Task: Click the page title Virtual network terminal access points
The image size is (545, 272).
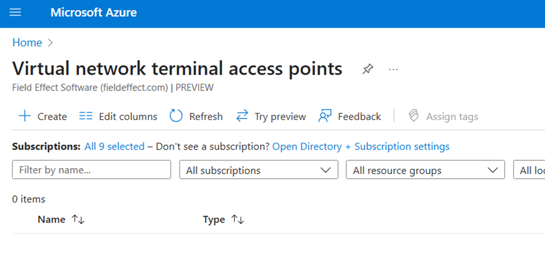Action: pos(177,69)
